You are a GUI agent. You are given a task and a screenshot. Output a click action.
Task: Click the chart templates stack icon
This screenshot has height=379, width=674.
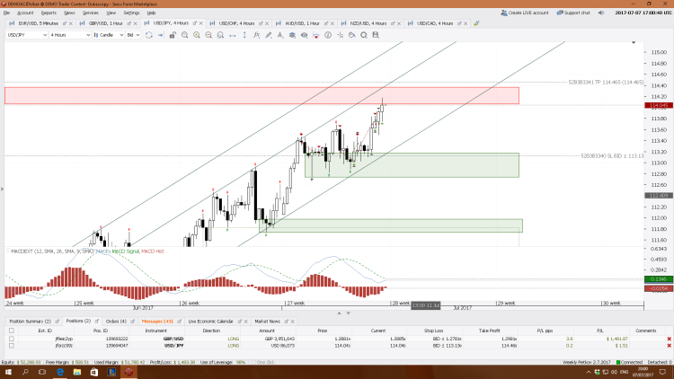[x=292, y=35]
